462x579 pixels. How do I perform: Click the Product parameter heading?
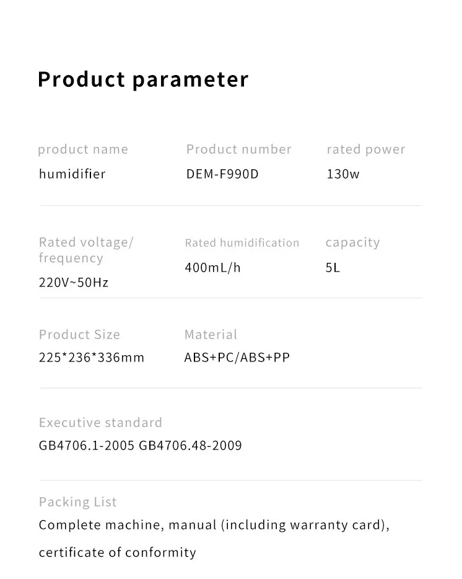click(x=143, y=80)
